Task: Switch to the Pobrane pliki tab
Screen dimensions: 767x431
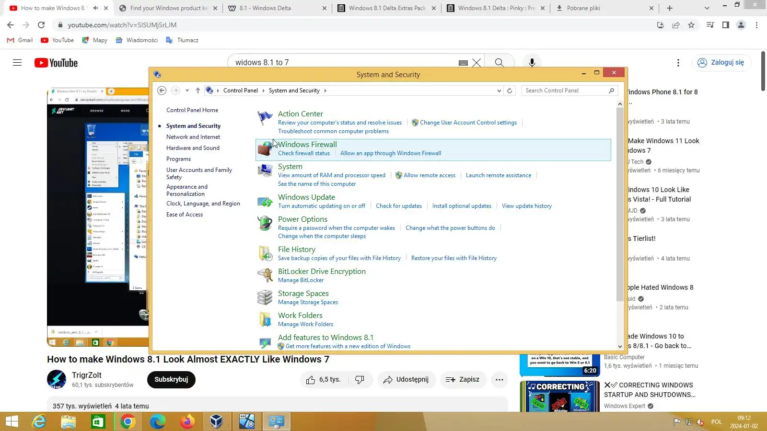Action: pos(604,8)
